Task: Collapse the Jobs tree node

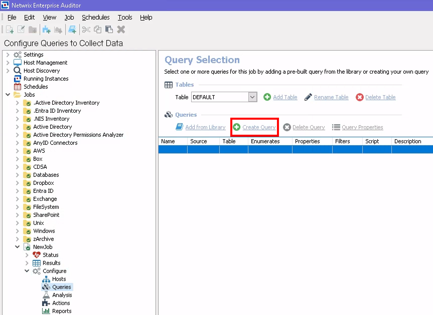Action: coord(8,95)
